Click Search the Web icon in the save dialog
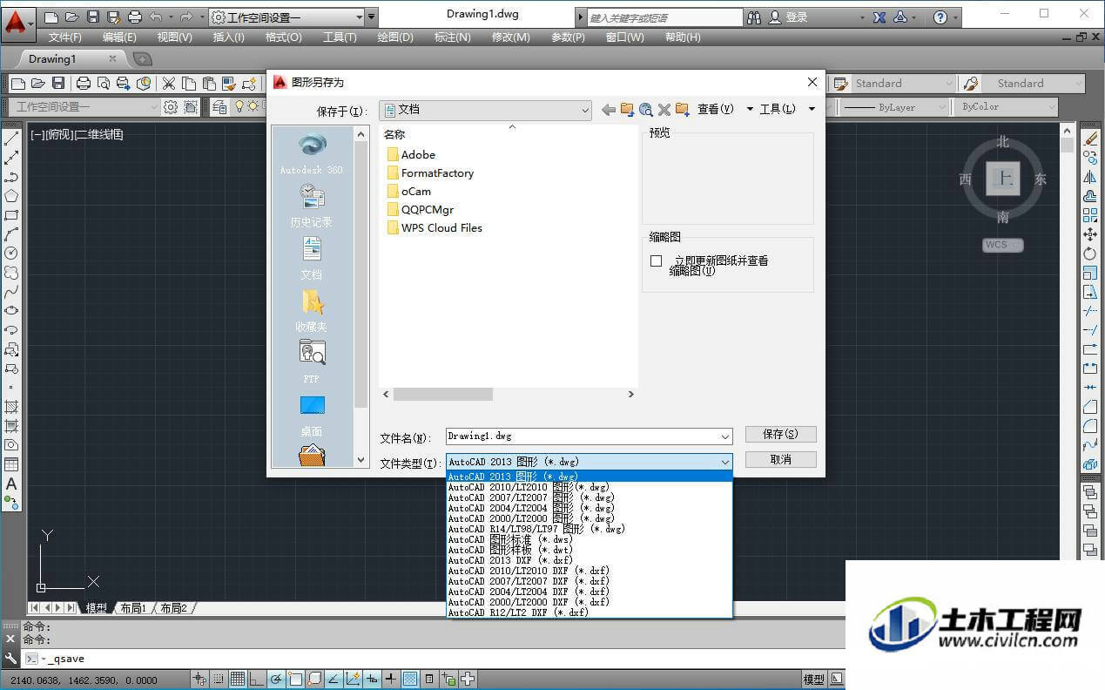The image size is (1105, 690). tap(645, 109)
